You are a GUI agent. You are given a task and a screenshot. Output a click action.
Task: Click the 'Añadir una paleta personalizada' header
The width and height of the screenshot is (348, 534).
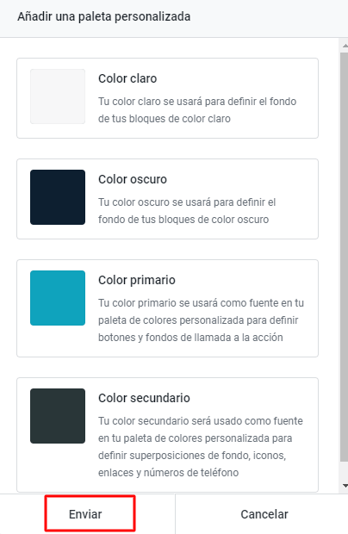[x=104, y=16]
